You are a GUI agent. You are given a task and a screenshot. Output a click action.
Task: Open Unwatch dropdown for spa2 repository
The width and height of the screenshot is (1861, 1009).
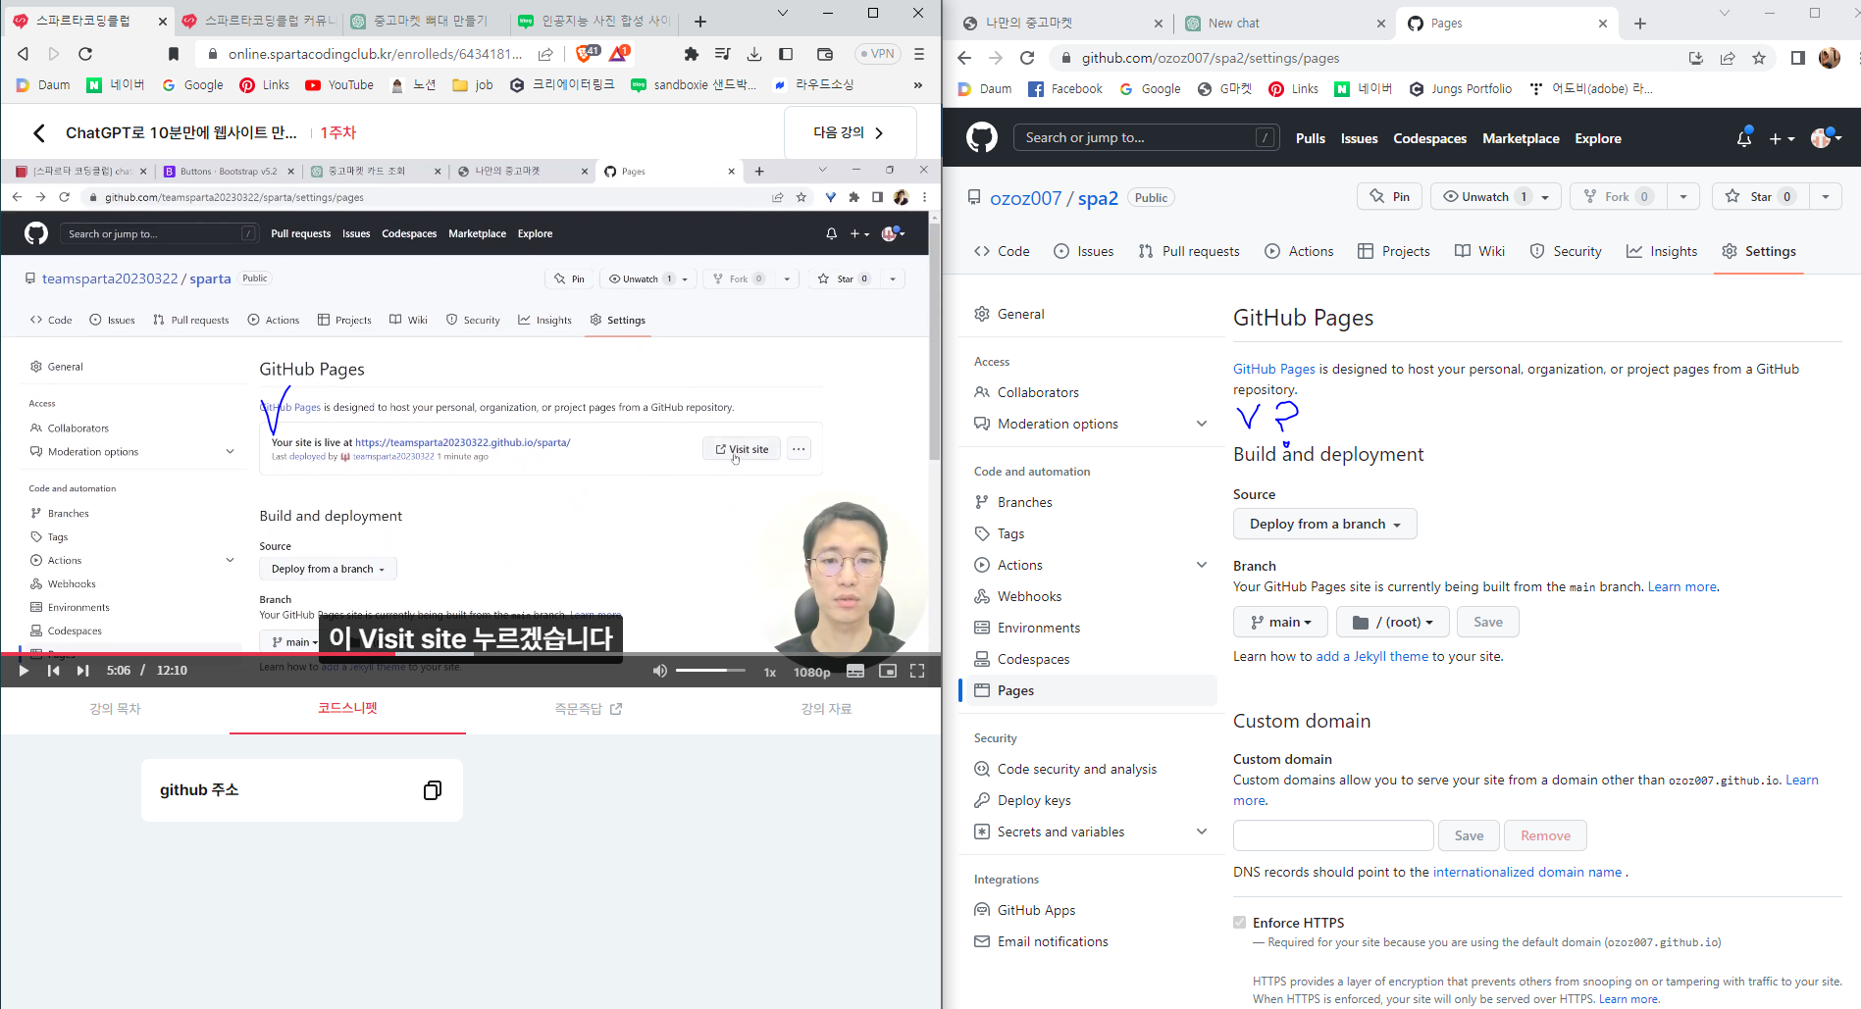pyautogui.click(x=1496, y=197)
